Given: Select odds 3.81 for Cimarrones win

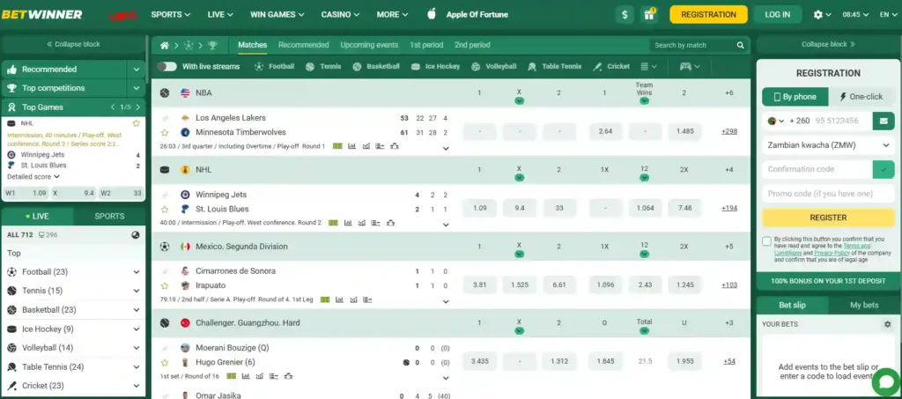Looking at the screenshot, I should [480, 284].
